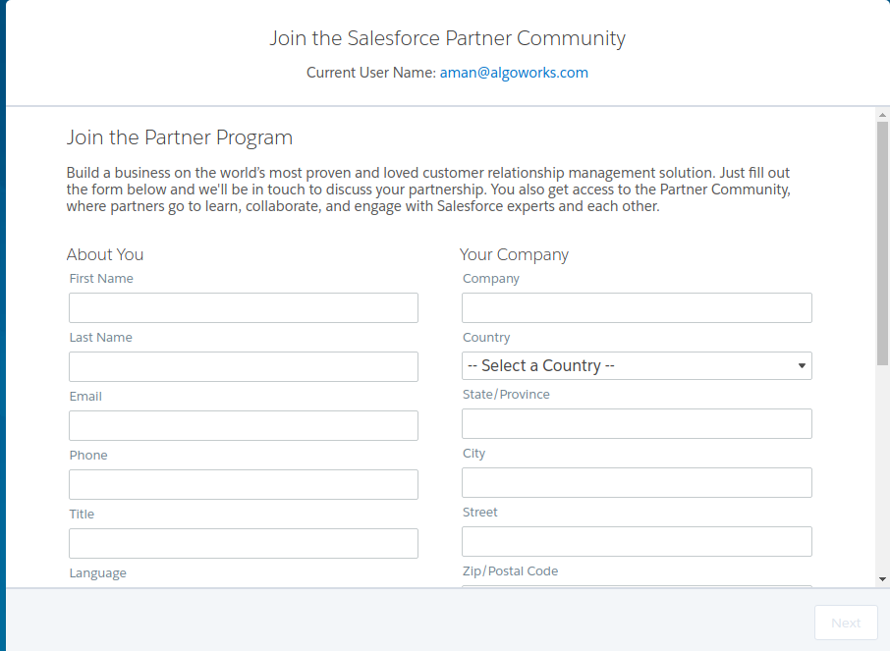The image size is (890, 651).
Task: Focus the City text field
Action: point(637,482)
